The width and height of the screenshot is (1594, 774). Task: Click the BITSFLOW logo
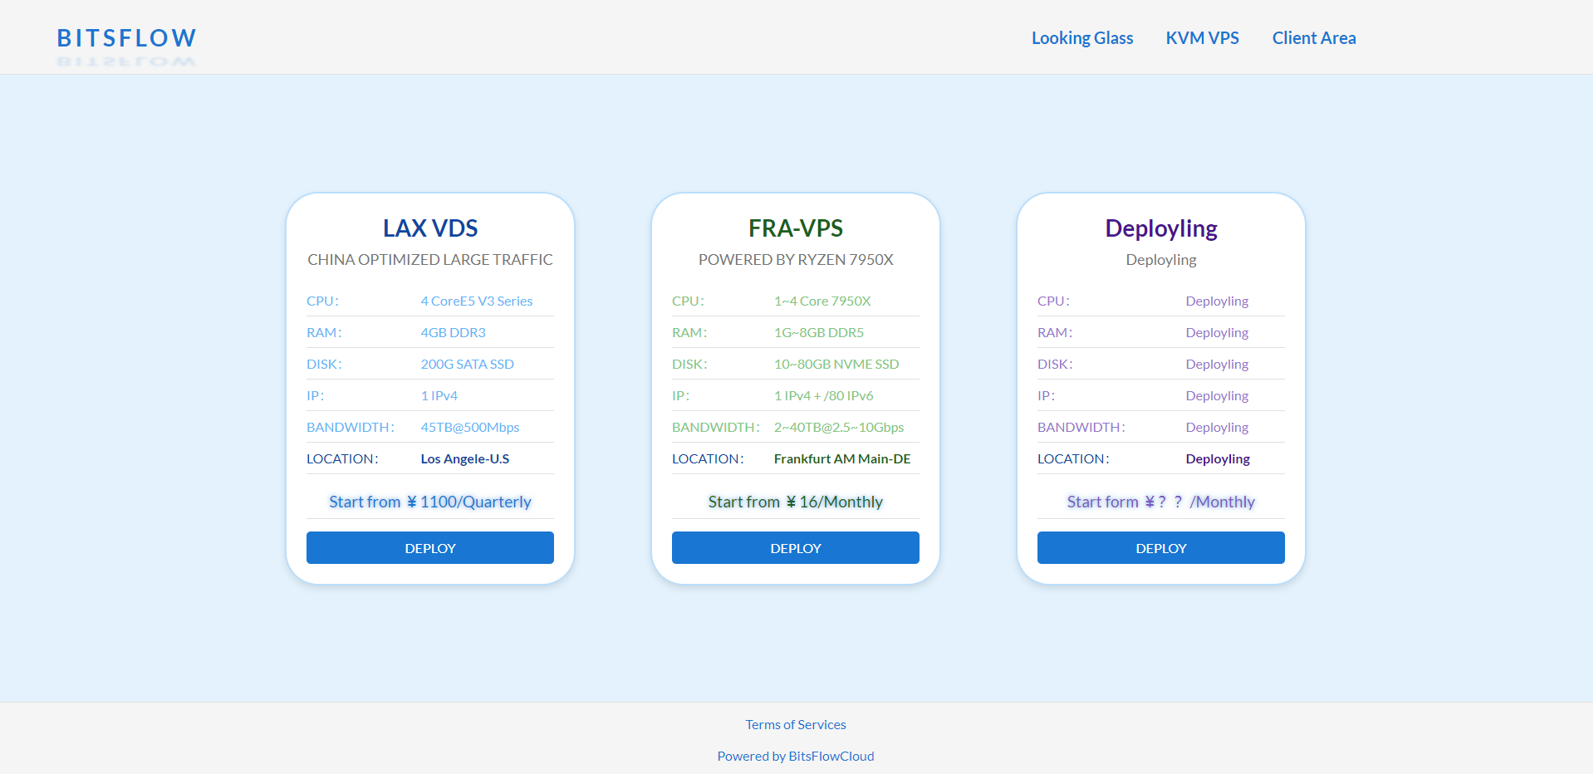(126, 38)
